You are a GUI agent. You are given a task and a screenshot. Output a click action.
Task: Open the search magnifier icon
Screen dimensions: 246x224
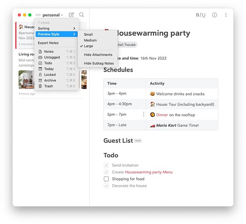(x=81, y=15)
